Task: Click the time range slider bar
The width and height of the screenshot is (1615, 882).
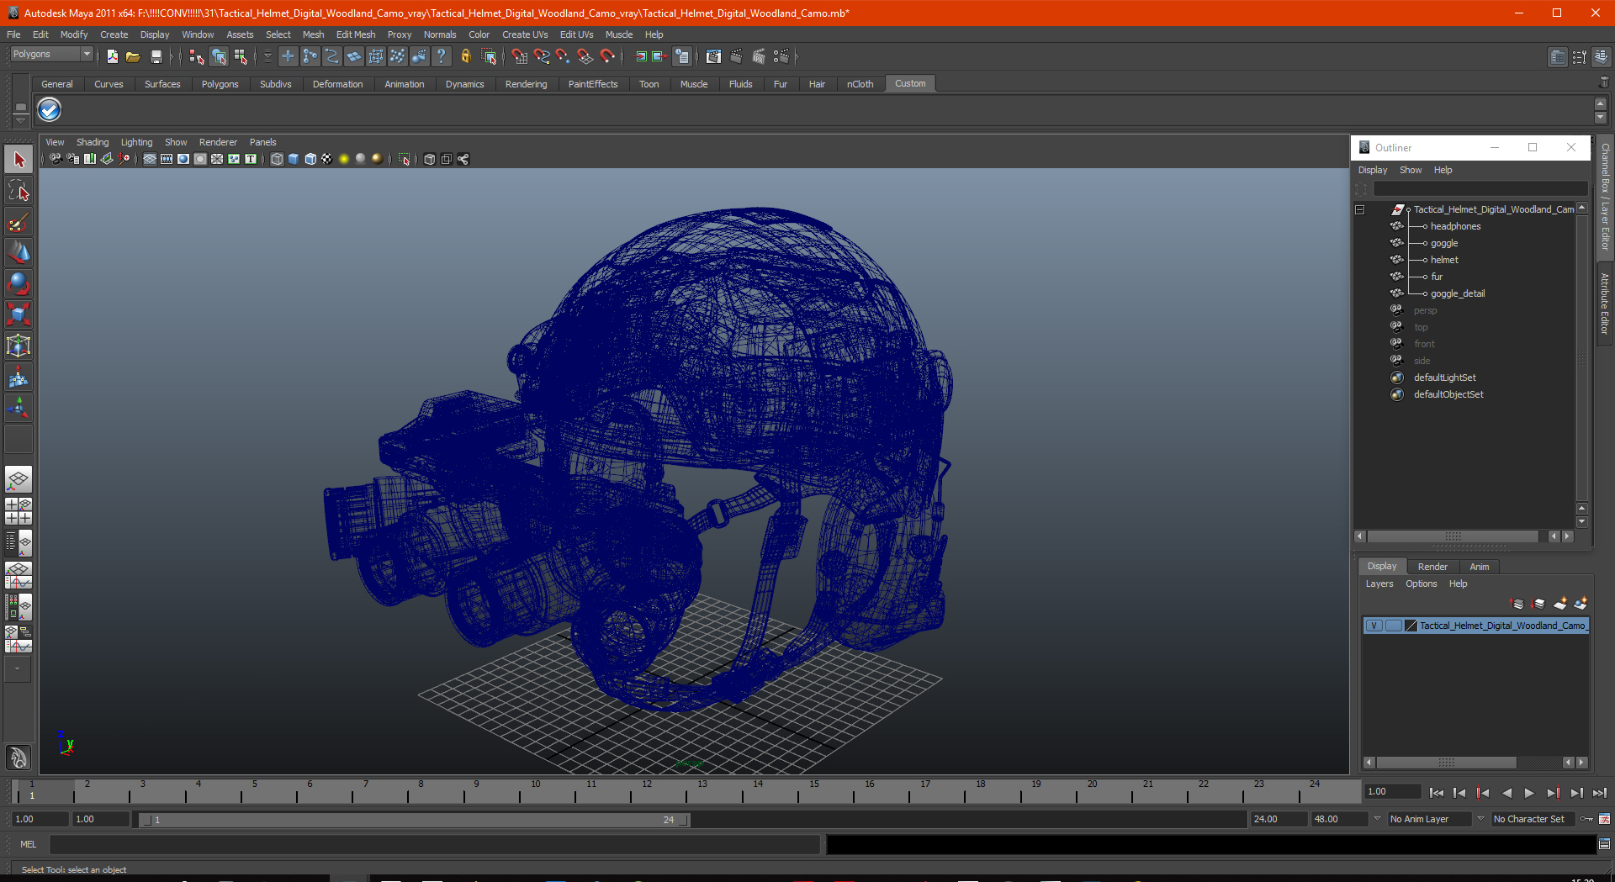Action: 414,820
